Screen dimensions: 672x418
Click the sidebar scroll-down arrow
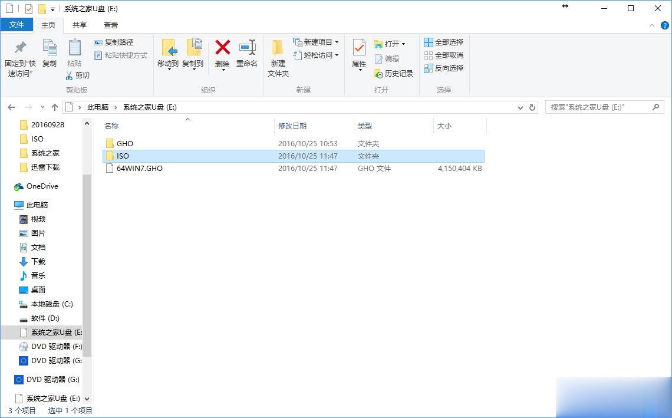(87, 399)
